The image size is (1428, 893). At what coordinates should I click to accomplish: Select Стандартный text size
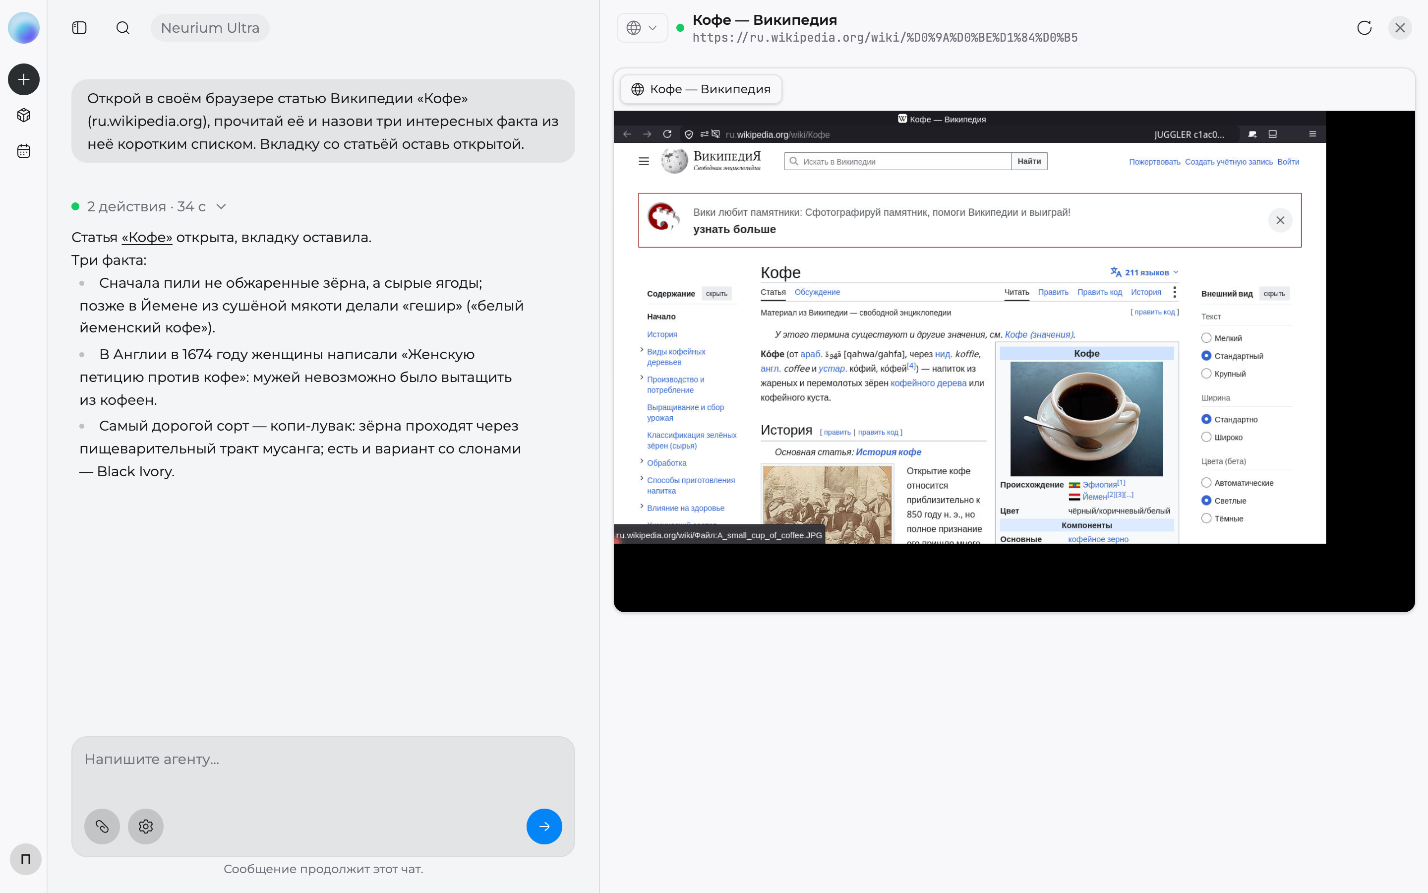1206,356
